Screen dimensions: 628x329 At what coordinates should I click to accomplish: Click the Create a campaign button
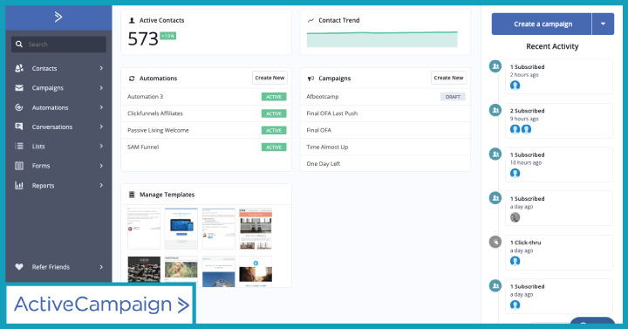pyautogui.click(x=542, y=24)
